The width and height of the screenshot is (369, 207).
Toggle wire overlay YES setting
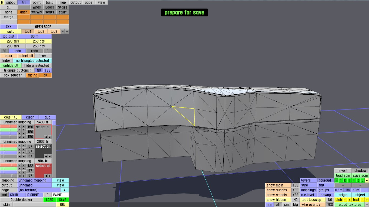[330, 205]
